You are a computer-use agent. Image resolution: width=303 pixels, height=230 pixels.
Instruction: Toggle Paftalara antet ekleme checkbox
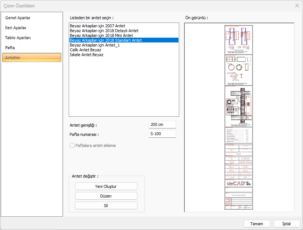pyautogui.click(x=72, y=145)
